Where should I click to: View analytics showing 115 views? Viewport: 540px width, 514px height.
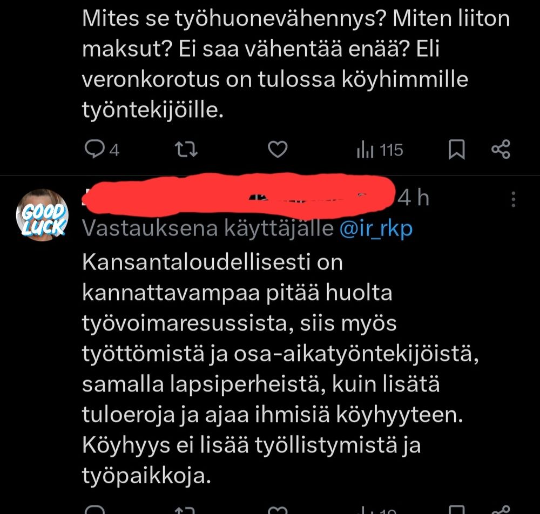tap(380, 150)
